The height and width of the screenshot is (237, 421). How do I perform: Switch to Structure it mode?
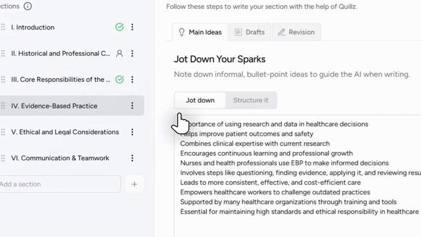point(250,100)
